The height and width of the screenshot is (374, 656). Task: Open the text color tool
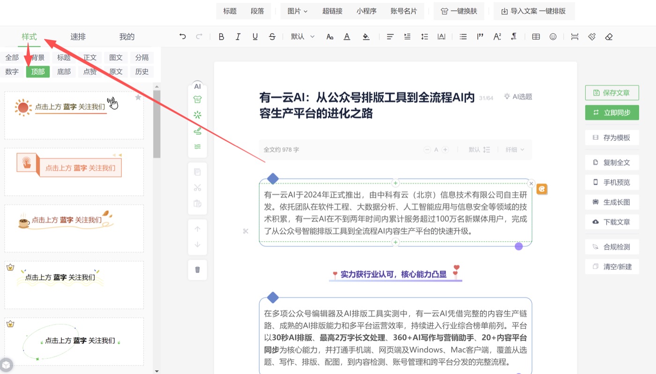click(347, 36)
